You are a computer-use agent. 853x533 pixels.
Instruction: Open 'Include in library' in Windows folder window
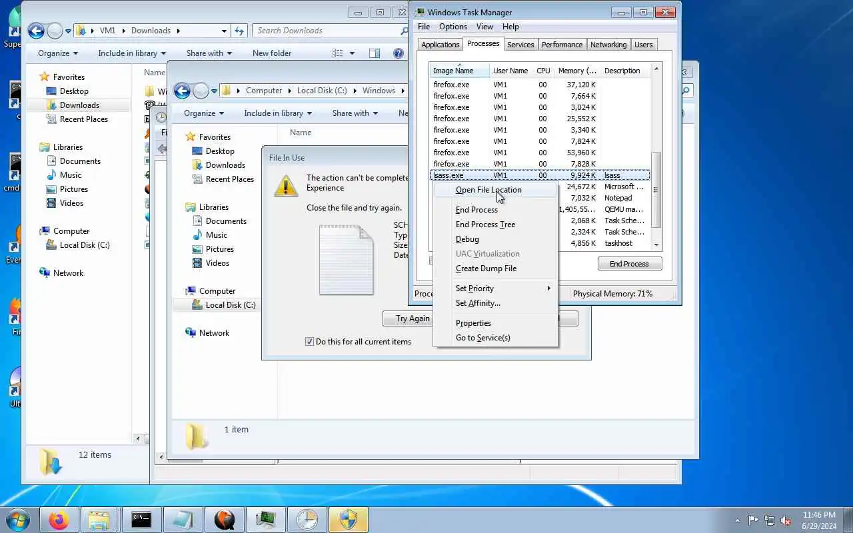point(279,113)
